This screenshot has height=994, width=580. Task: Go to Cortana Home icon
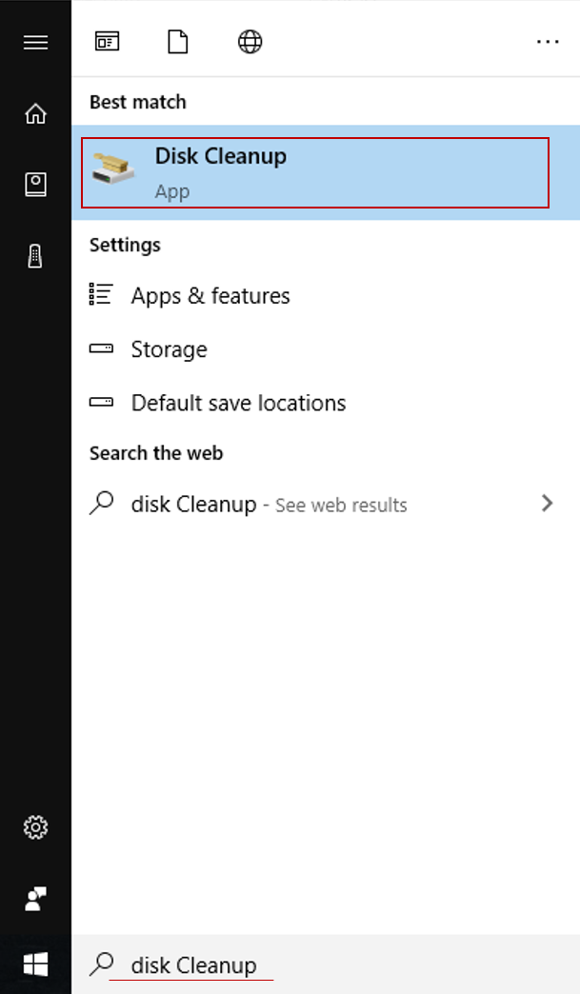click(35, 114)
